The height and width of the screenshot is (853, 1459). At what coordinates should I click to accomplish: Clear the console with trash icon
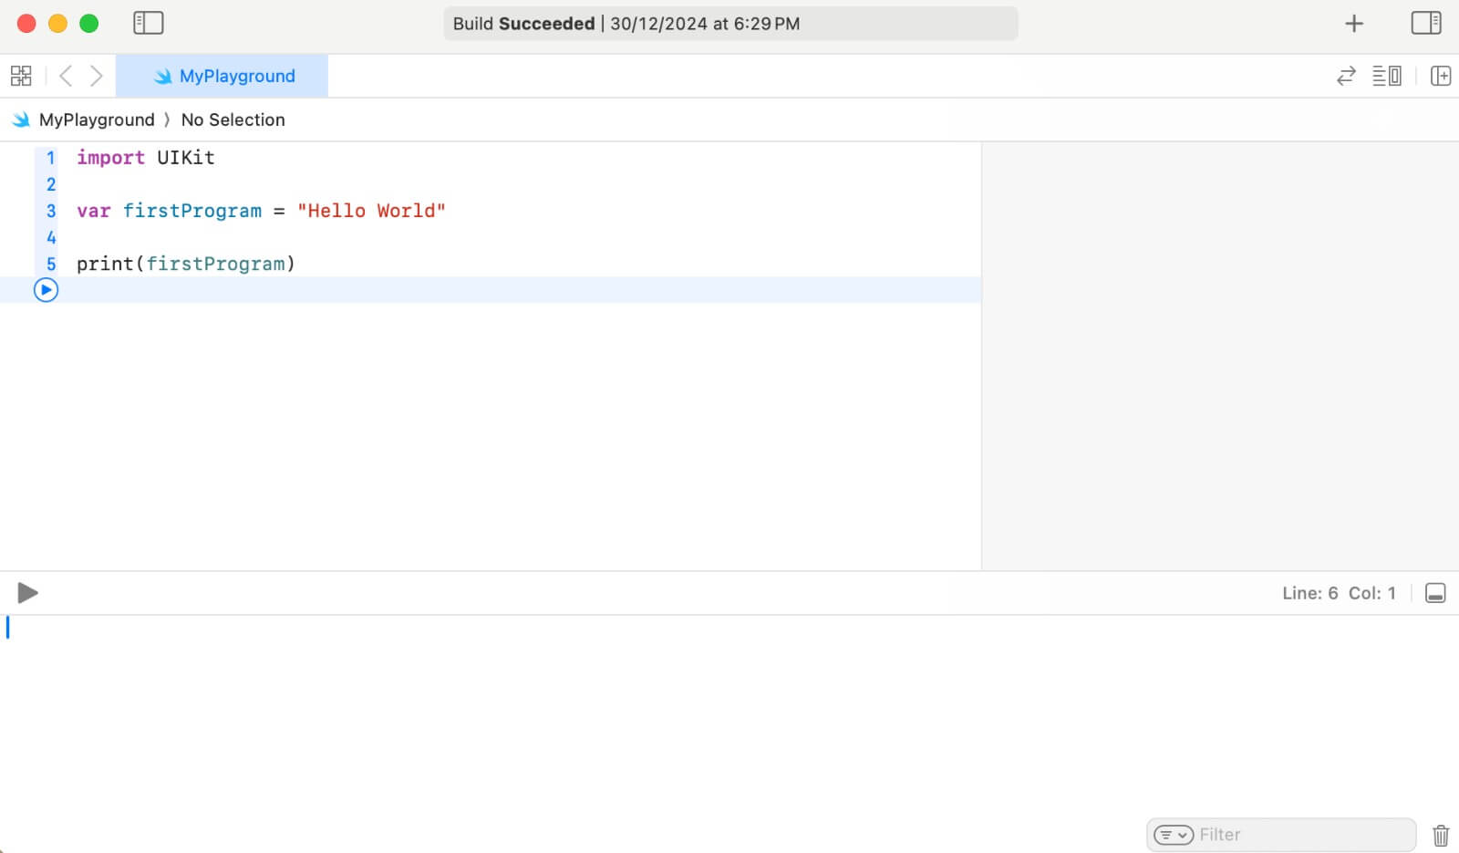tap(1440, 835)
